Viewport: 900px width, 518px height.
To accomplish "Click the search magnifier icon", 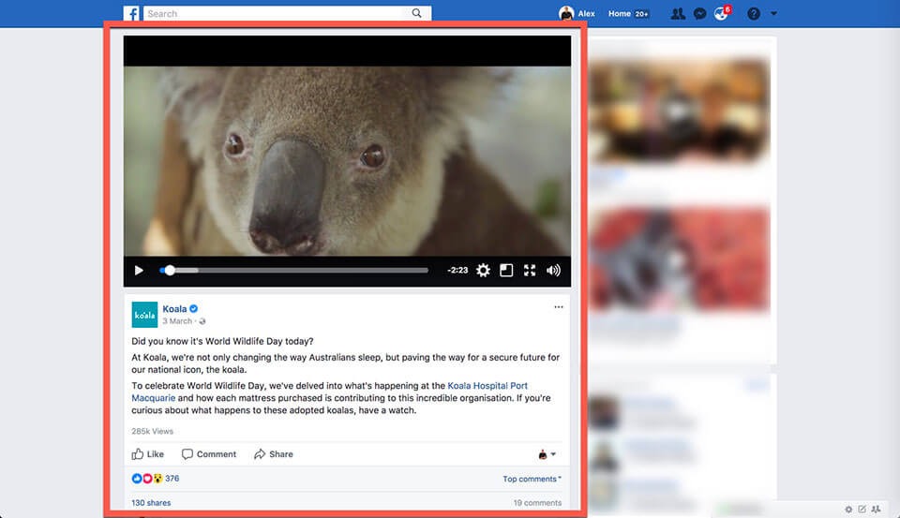I will [x=416, y=13].
